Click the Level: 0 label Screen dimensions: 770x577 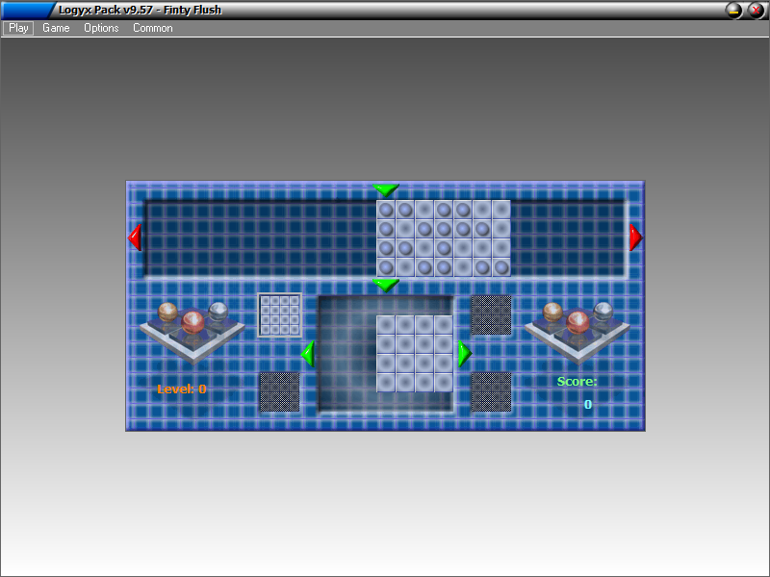click(182, 389)
